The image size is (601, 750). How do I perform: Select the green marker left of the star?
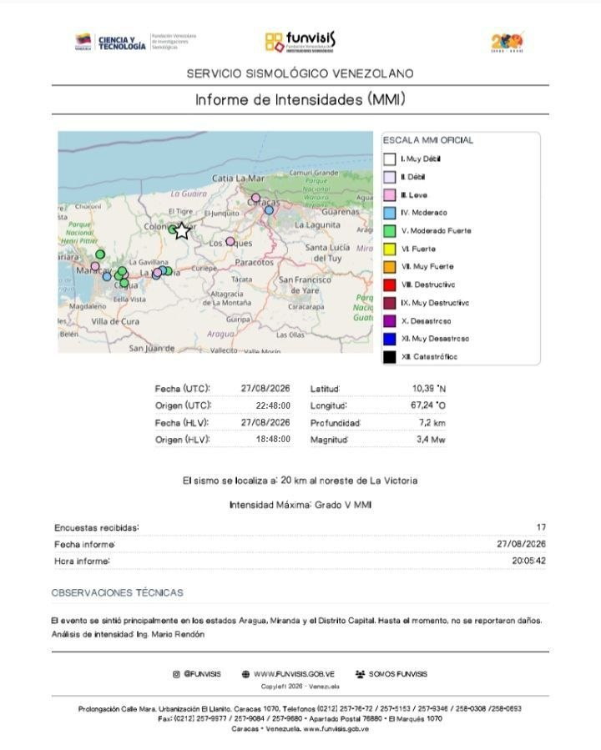coord(172,229)
